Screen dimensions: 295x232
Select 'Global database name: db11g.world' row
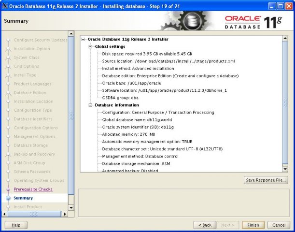[137, 120]
